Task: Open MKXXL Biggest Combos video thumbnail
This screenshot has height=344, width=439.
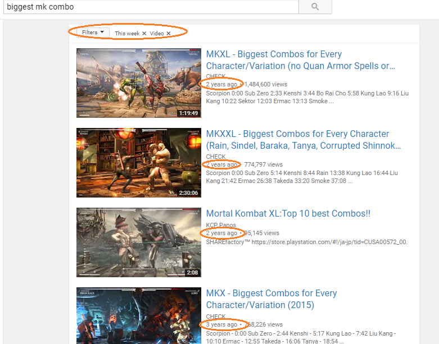Action: click(x=139, y=163)
